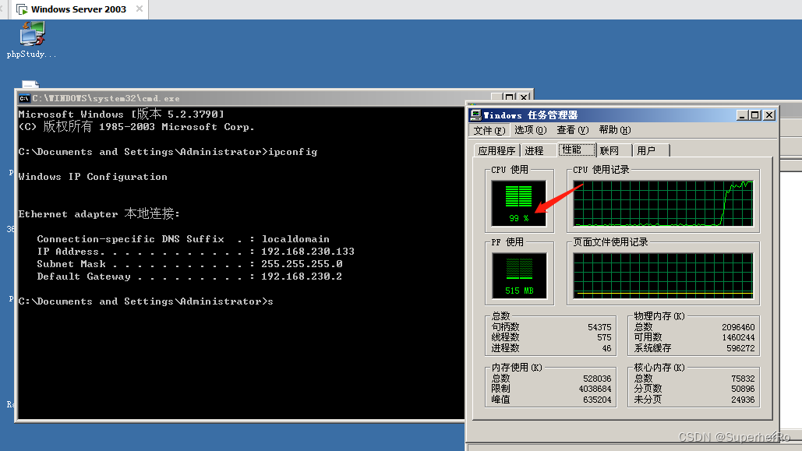This screenshot has width=802, height=451.
Task: Open the 帮助(H) menu in Task Manager
Action: click(614, 130)
